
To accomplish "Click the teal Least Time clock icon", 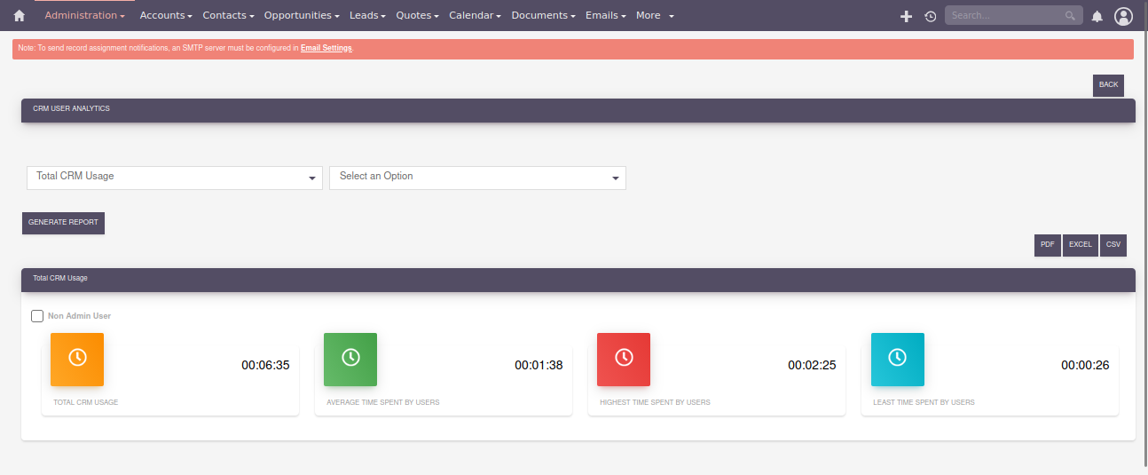I will tap(897, 359).
